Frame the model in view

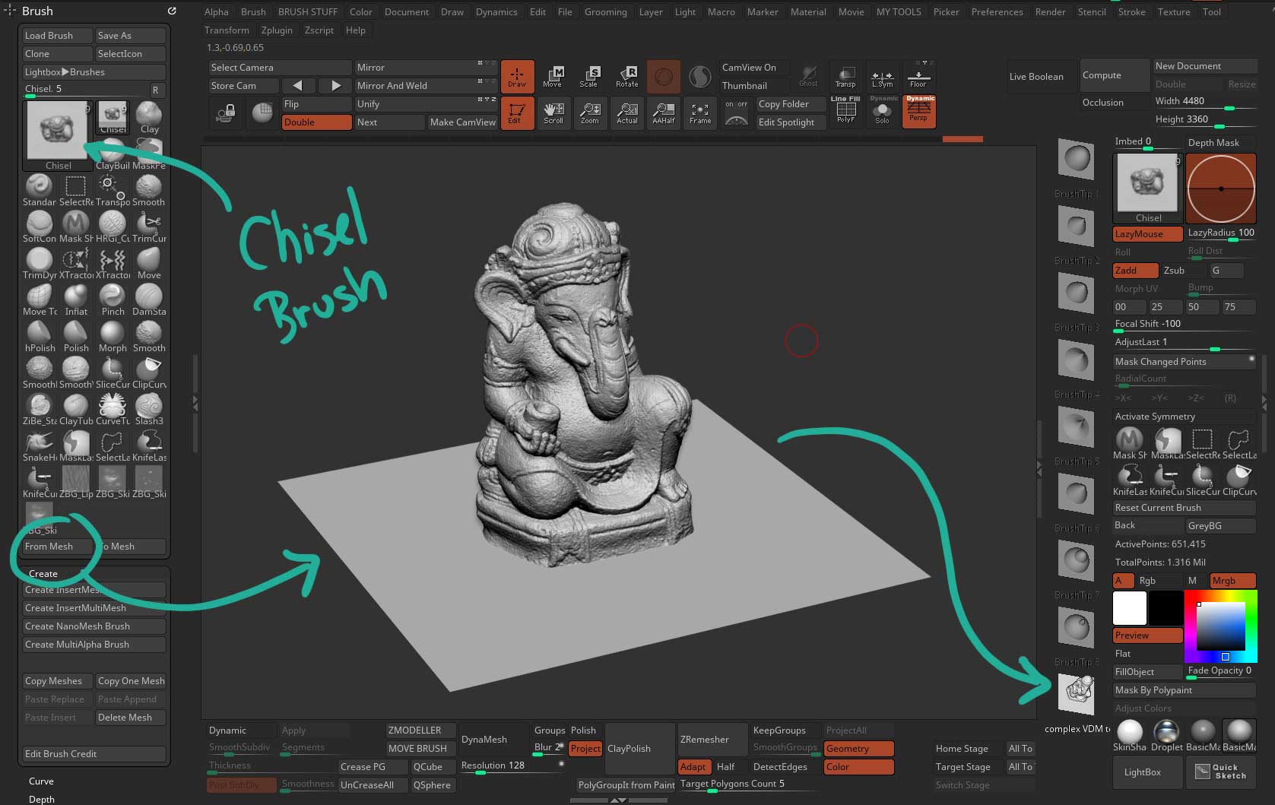point(700,113)
